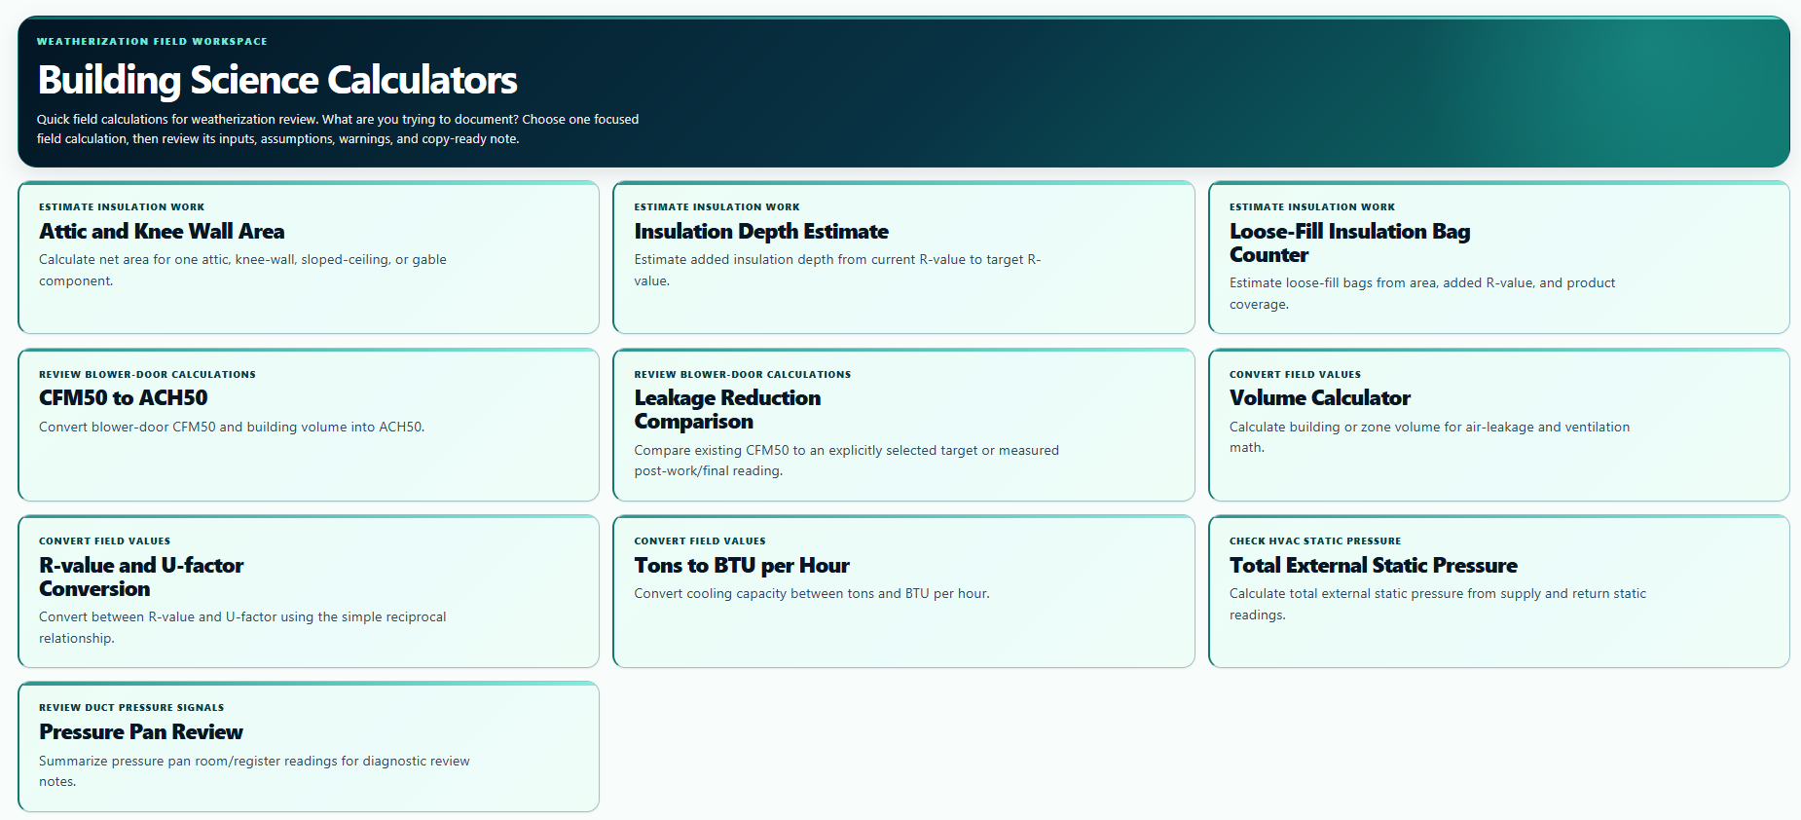
Task: Launch the CFM50 to ACH50 calculator
Action: [x=309, y=425]
